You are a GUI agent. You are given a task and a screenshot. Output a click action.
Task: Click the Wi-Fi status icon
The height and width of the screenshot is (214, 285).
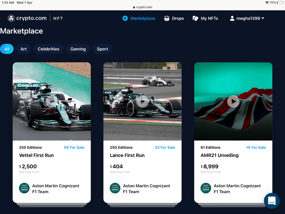tap(267, 3)
